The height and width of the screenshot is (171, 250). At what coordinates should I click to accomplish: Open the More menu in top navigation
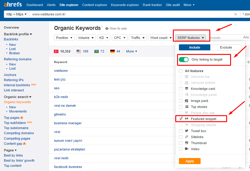189,5
